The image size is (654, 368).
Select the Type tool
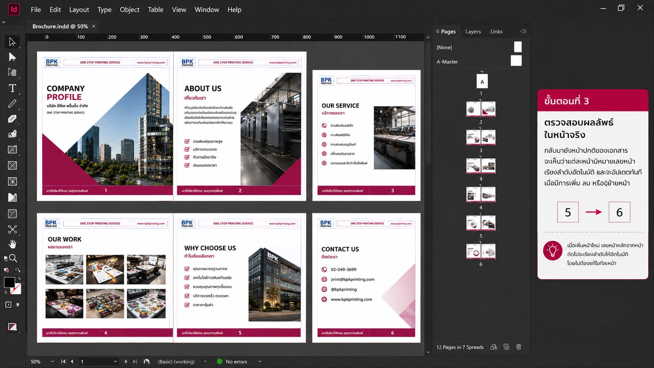[x=12, y=88]
